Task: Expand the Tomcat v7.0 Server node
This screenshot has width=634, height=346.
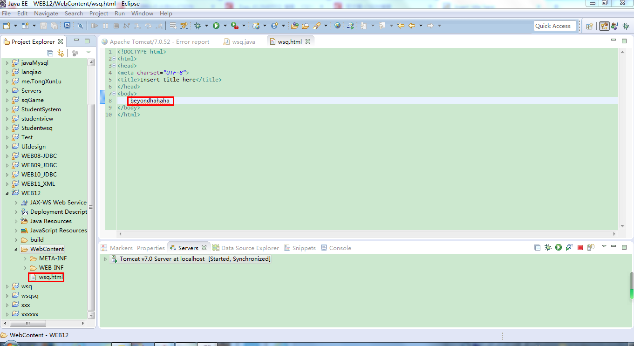Action: pos(105,259)
